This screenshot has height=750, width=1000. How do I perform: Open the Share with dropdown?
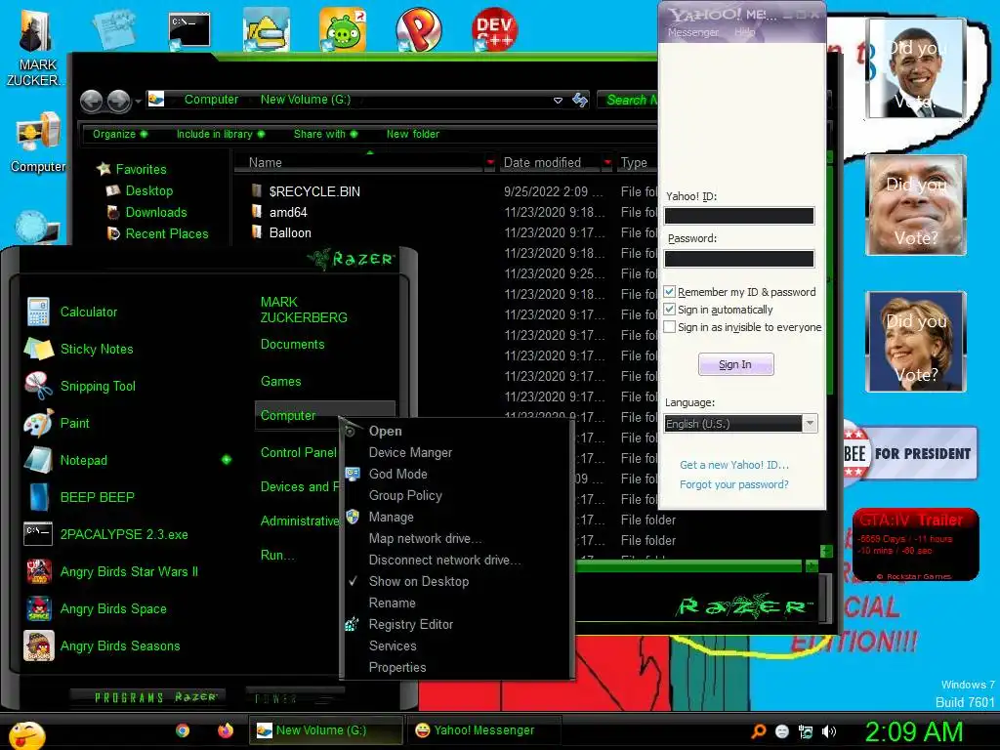pyautogui.click(x=325, y=134)
